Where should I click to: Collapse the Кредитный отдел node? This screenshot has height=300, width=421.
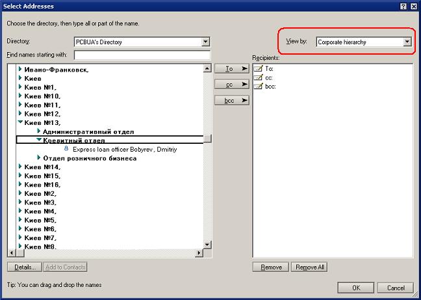[39, 140]
